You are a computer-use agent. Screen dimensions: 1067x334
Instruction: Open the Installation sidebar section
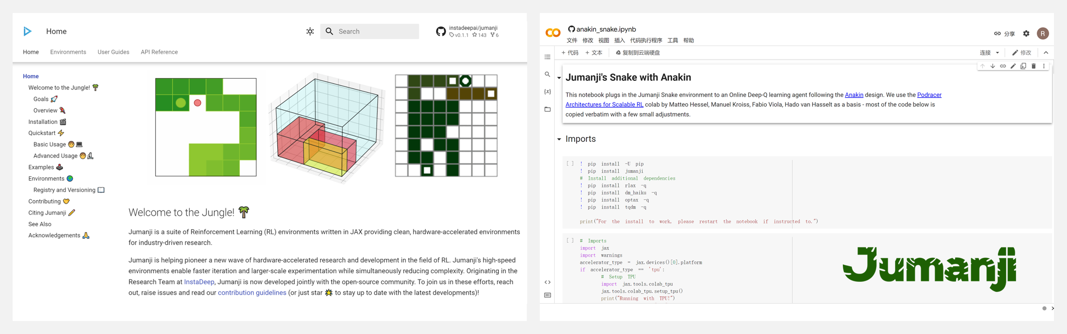pyautogui.click(x=47, y=122)
